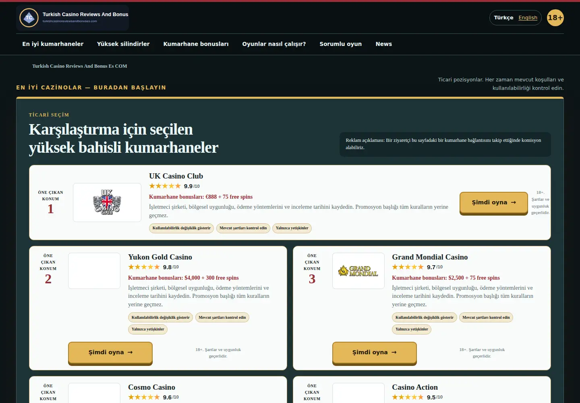The height and width of the screenshot is (403, 580).
Task: Open the UK Casino Club logo
Action: [107, 202]
